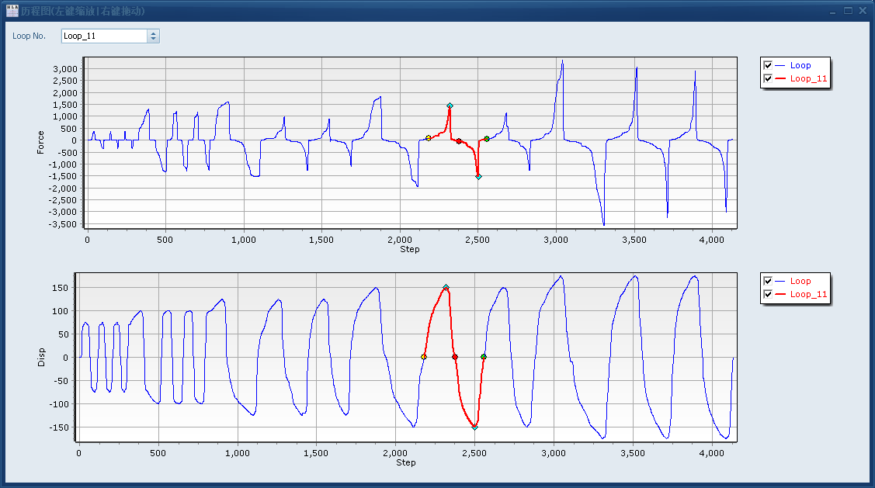
Task: Click red zero-crossing marker on Disp chart
Action: point(455,357)
